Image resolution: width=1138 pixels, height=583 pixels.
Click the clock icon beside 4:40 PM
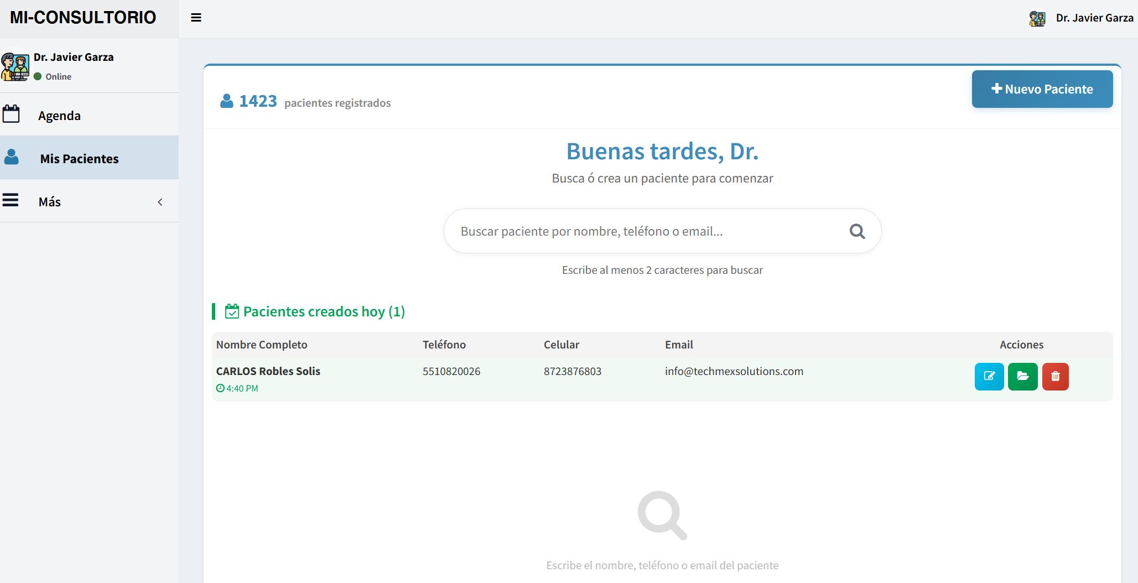(x=220, y=388)
